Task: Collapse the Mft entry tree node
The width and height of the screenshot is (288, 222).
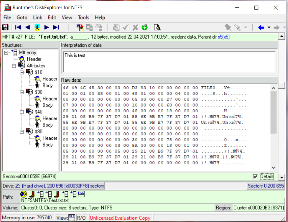Action: coord(6,53)
